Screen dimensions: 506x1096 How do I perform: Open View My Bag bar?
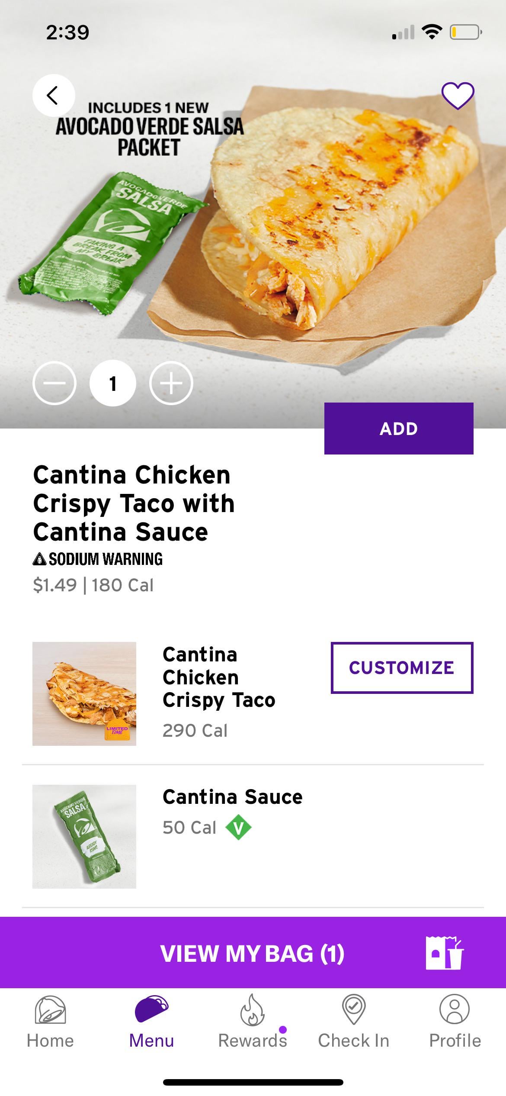coord(253,953)
